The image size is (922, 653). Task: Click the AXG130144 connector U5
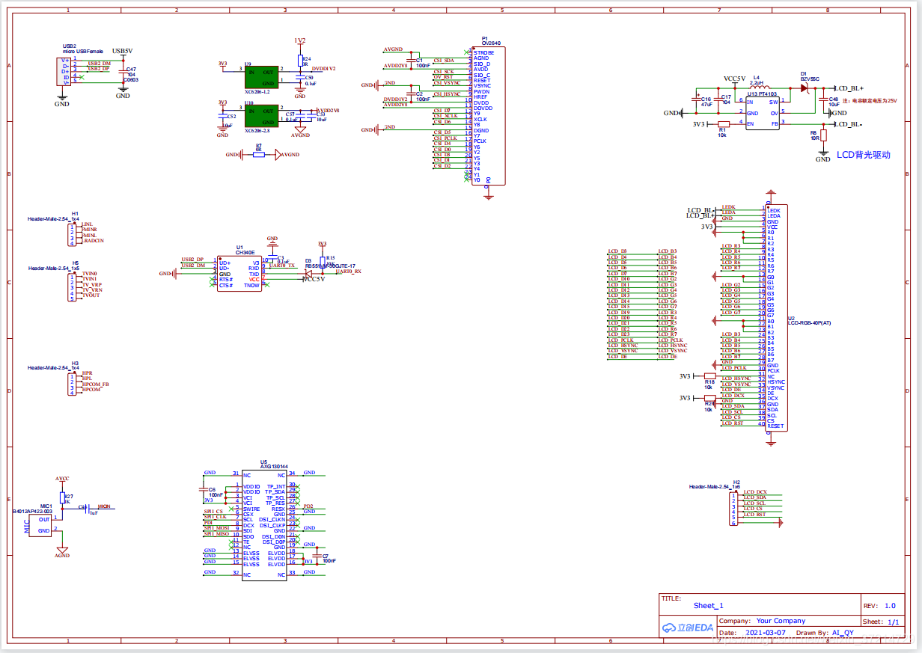263,524
